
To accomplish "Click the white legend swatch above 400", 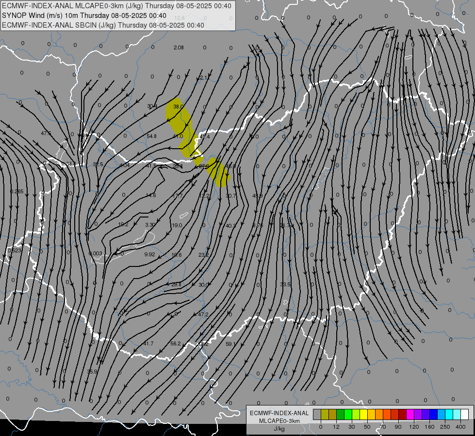I will point(464,414).
